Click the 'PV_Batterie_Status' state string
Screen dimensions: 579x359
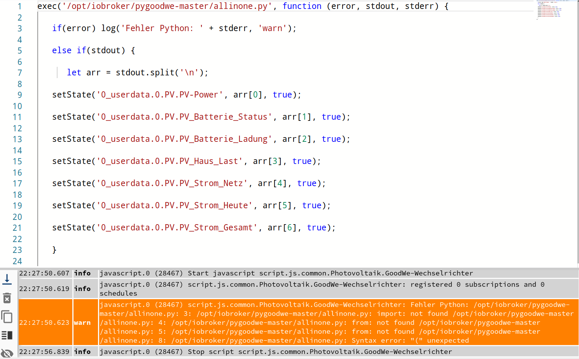[184, 117]
